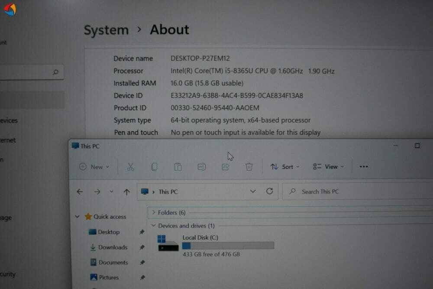This screenshot has height=289, width=433.
Task: Open the See more ellipsis menu
Action: coord(364,167)
